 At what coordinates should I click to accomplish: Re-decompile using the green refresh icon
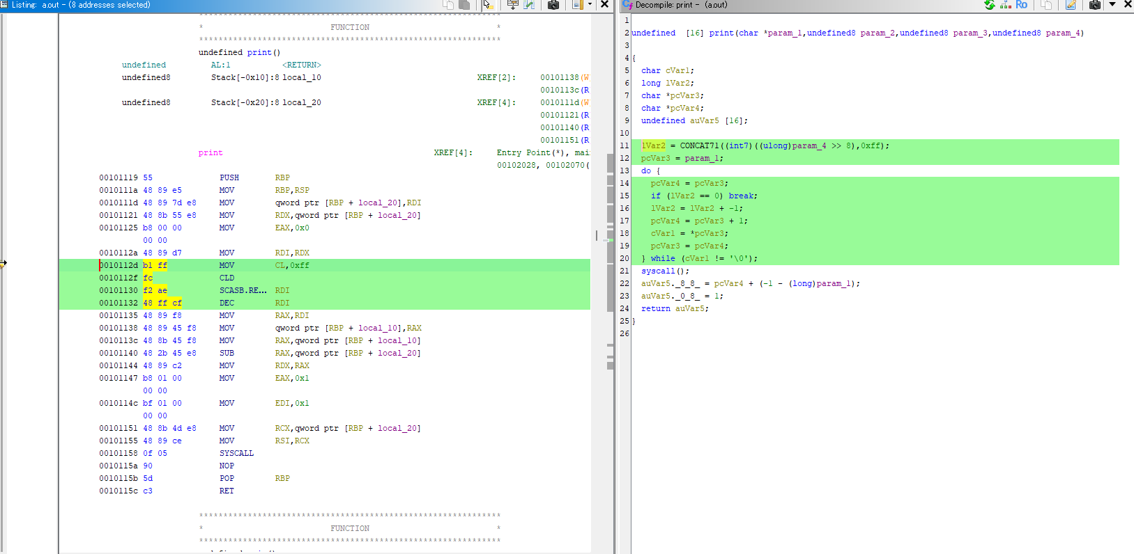[989, 5]
